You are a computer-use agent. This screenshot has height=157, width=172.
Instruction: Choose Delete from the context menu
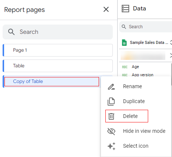pos(136,116)
